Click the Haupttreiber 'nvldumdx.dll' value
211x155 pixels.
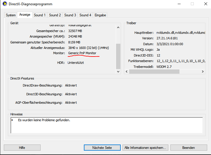click(181, 33)
